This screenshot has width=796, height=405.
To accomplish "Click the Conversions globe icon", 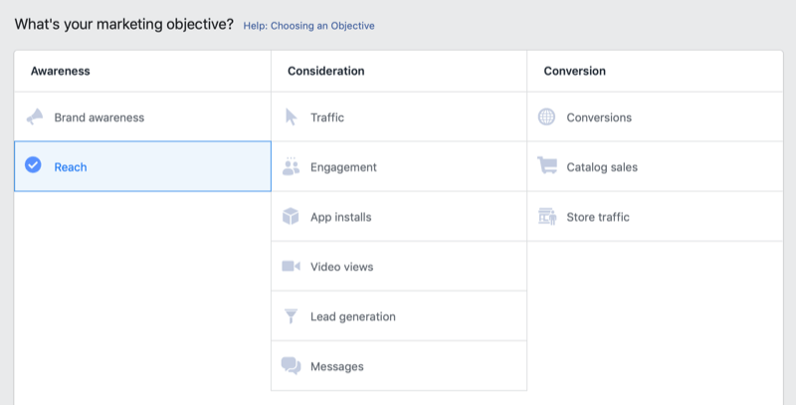I will [x=546, y=117].
